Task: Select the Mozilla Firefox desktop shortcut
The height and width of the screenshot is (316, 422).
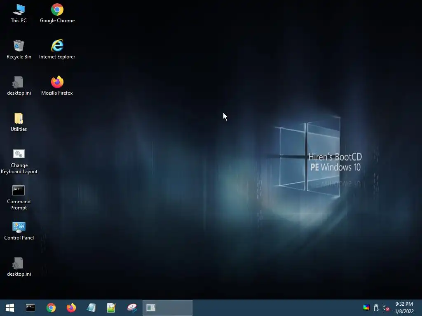Action: point(57,86)
